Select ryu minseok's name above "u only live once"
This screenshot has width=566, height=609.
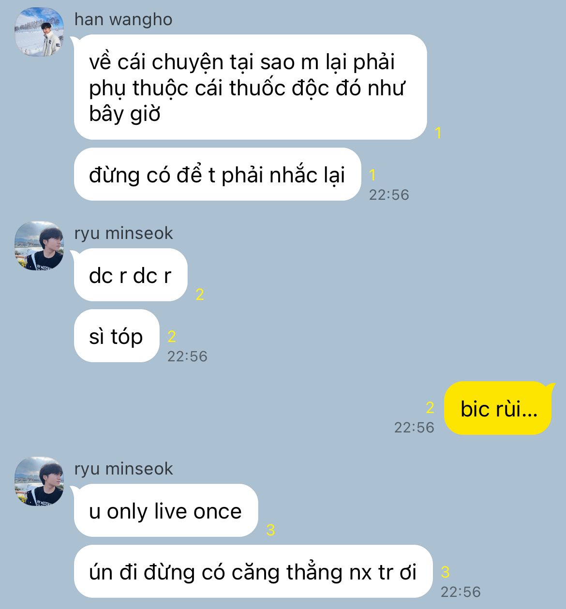pos(123,469)
